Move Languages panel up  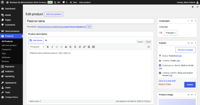(188, 21)
